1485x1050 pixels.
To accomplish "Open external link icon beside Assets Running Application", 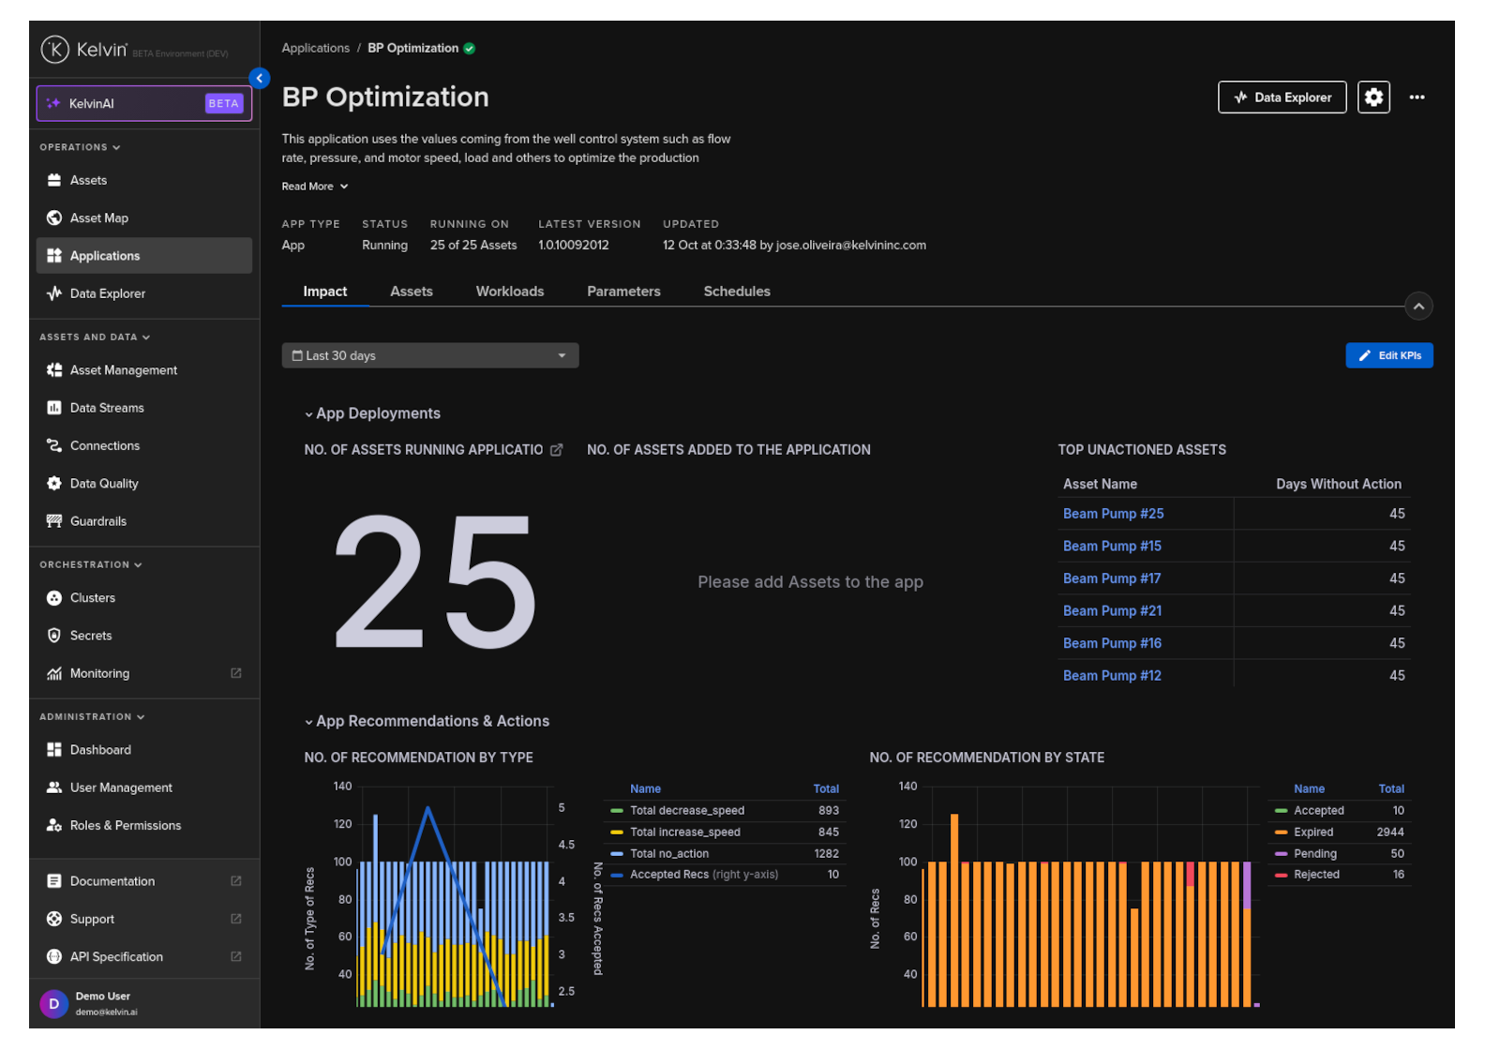I will 557,450.
